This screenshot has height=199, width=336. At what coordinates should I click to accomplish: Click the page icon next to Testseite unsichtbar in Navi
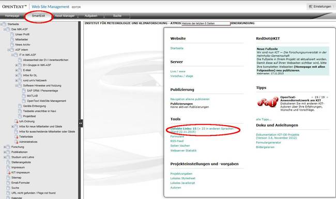tap(20, 111)
